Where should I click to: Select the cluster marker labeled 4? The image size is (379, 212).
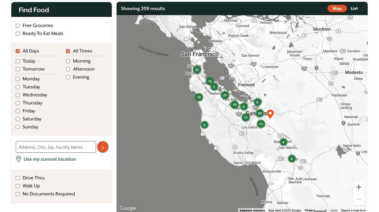point(283,142)
